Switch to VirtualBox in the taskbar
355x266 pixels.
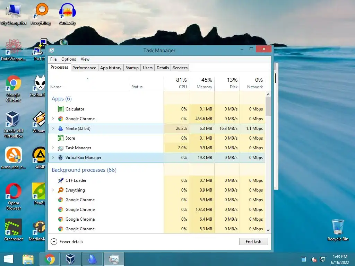pos(71,259)
